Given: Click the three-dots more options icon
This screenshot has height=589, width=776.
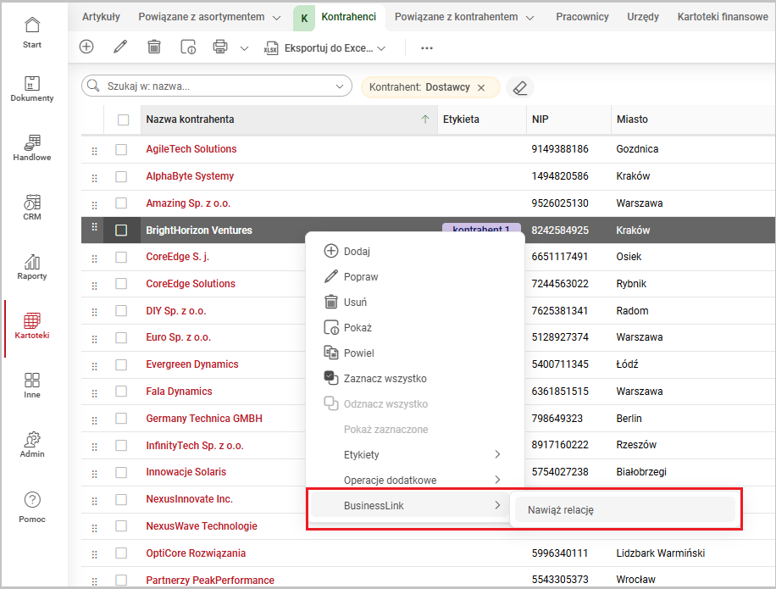Looking at the screenshot, I should point(427,48).
